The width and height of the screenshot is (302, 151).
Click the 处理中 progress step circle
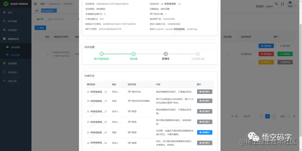[166, 54]
